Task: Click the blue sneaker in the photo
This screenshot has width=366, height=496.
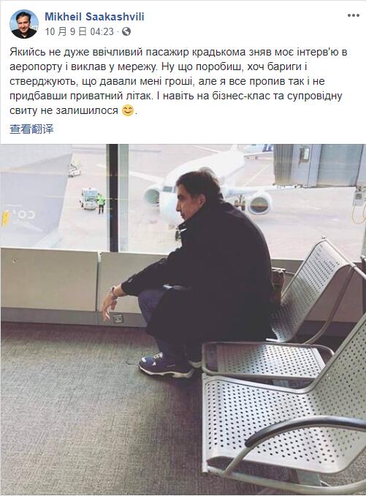Action: 166,366
